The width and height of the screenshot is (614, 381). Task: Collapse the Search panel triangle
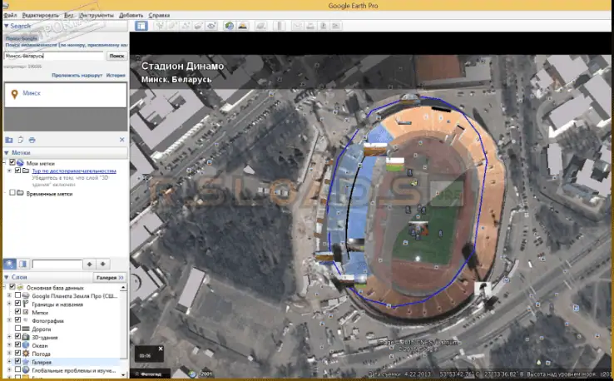point(7,26)
